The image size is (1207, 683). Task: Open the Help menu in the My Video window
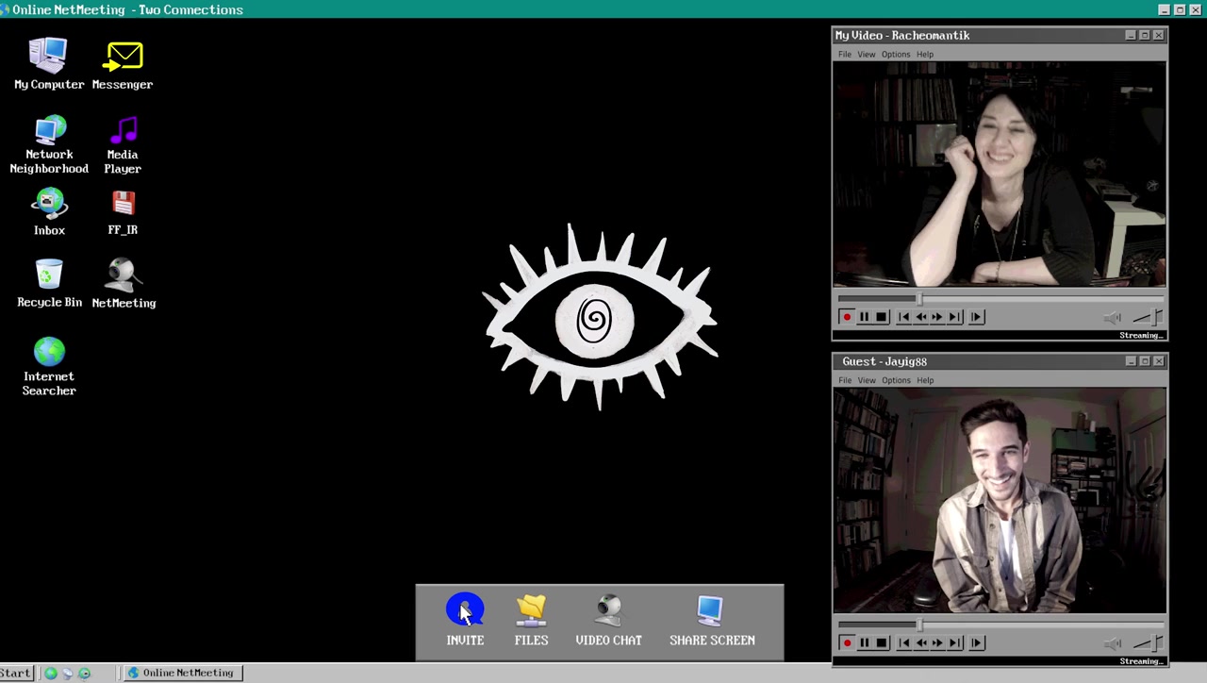pos(924,55)
